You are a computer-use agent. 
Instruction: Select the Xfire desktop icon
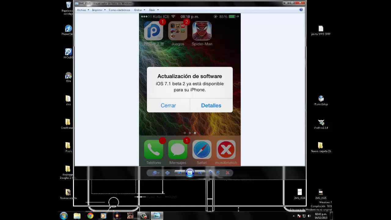pyautogui.click(x=68, y=77)
